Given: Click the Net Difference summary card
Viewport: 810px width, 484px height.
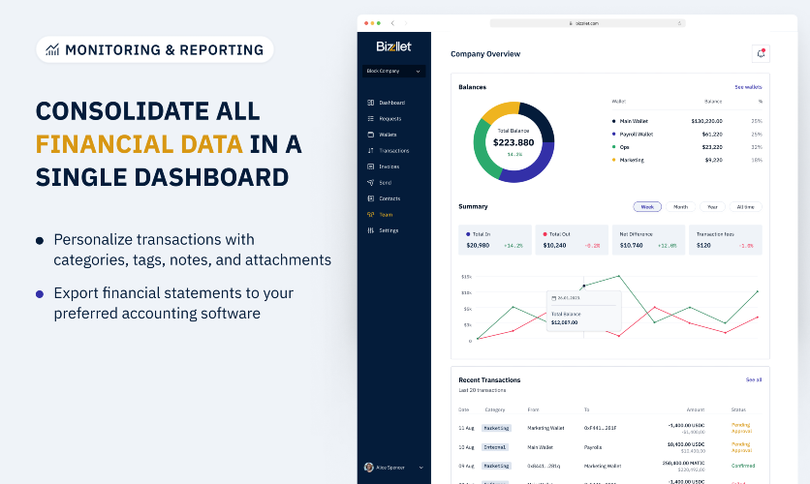Looking at the screenshot, I should [648, 240].
